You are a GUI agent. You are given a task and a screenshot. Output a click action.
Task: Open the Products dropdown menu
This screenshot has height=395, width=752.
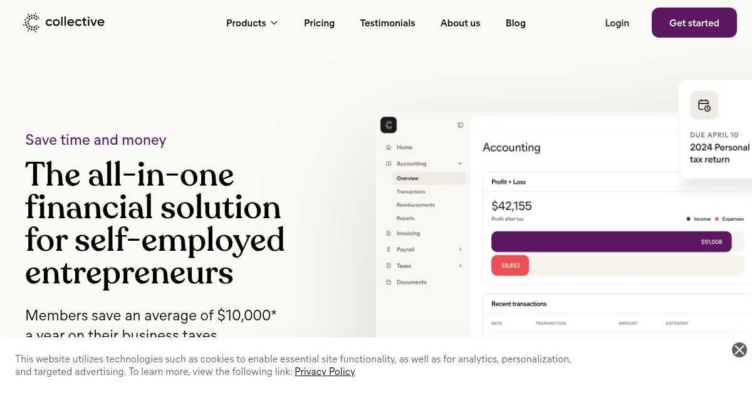pyautogui.click(x=252, y=23)
